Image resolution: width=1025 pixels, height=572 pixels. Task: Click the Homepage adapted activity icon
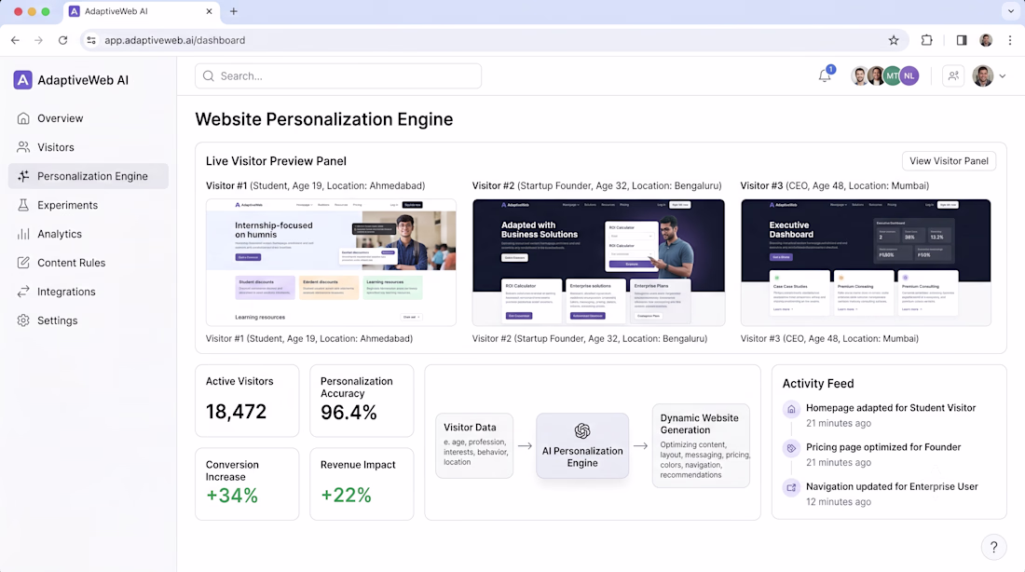[x=792, y=409]
